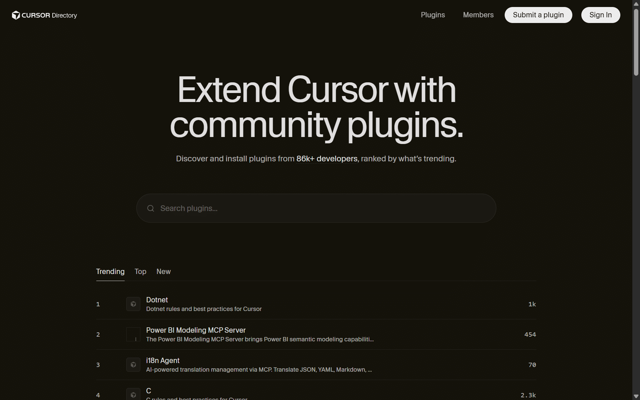
Task: Click the Power BI Modeling description text
Action: pyautogui.click(x=260, y=339)
